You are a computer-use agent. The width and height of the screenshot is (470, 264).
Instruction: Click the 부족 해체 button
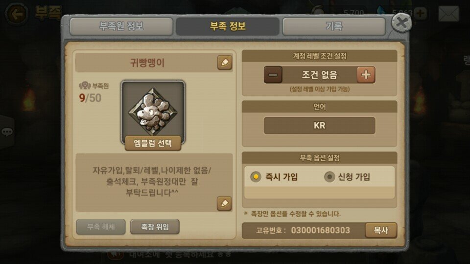point(101,227)
